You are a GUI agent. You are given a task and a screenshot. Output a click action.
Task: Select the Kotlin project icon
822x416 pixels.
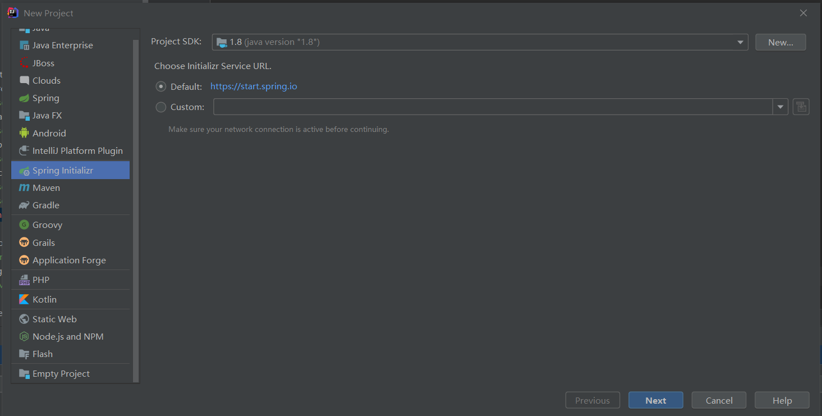click(24, 299)
